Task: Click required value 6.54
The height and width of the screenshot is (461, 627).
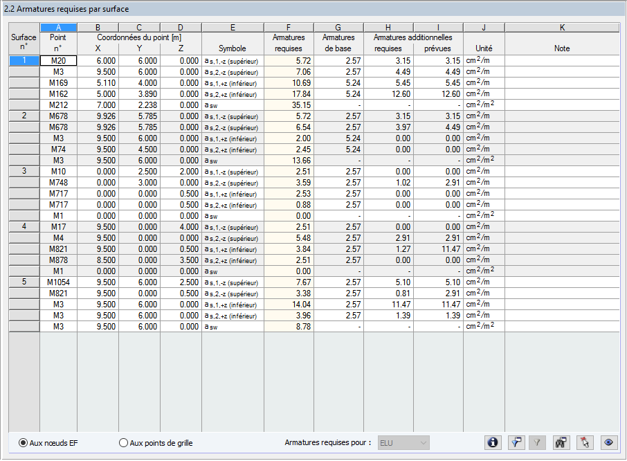Action: click(289, 127)
